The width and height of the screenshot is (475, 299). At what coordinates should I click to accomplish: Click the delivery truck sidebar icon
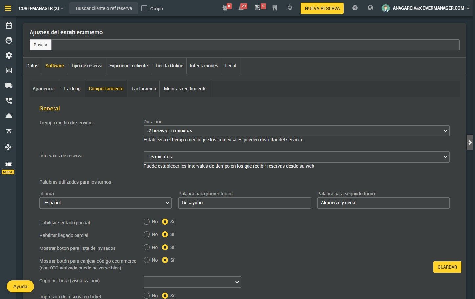click(9, 86)
